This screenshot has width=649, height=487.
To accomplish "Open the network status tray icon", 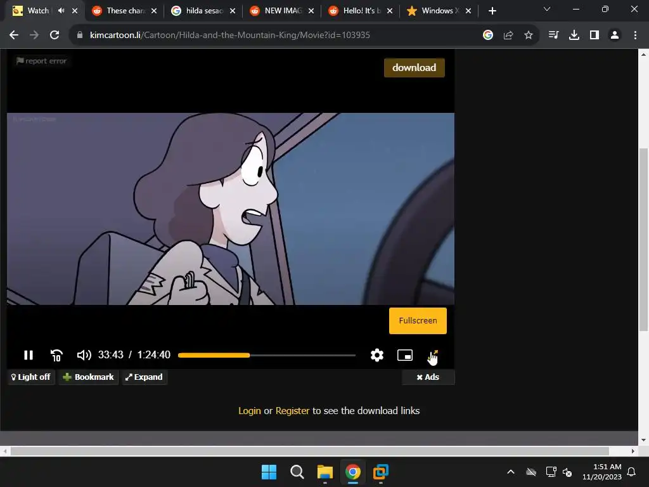I will tap(551, 472).
